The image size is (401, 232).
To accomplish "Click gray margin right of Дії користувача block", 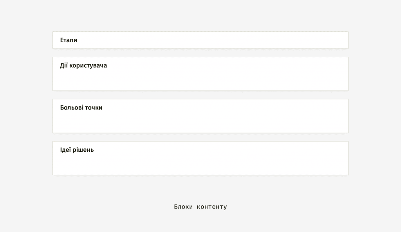I will [x=375, y=74].
